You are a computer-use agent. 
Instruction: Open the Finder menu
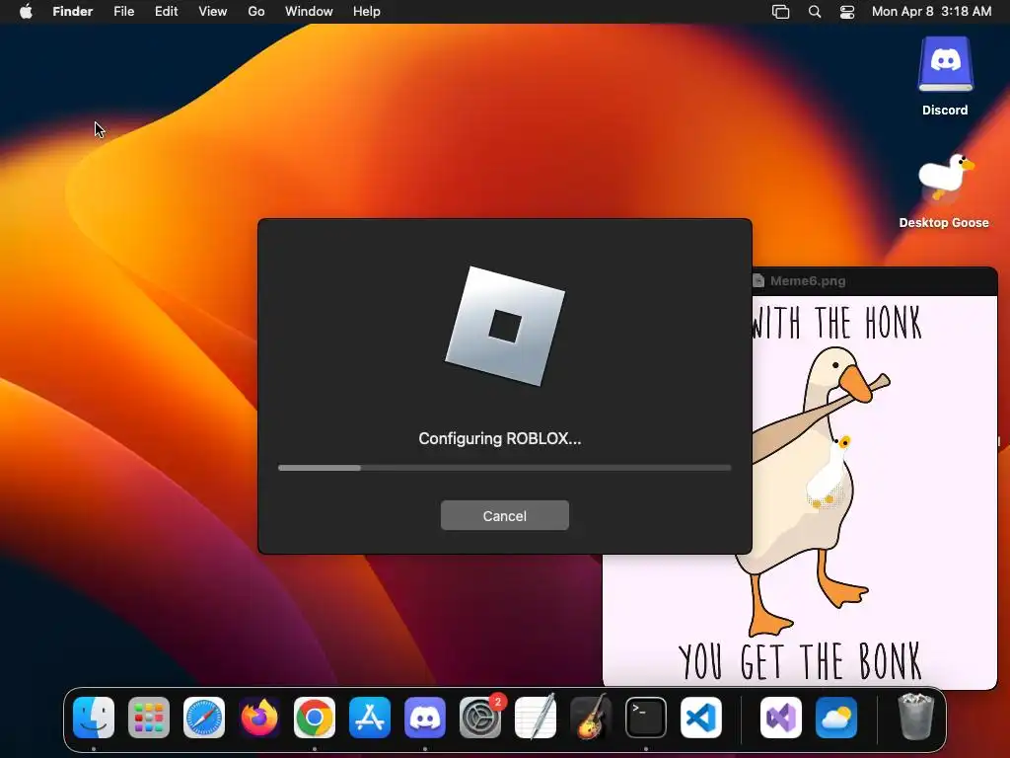point(73,12)
